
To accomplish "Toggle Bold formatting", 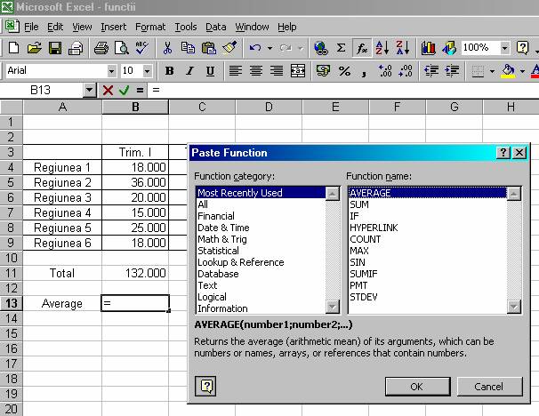I will point(167,70).
